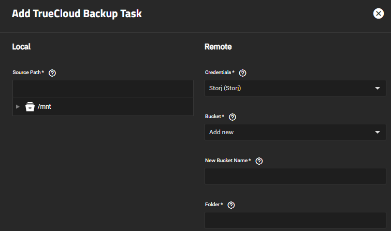Click the Remote section heading

(x=218, y=47)
